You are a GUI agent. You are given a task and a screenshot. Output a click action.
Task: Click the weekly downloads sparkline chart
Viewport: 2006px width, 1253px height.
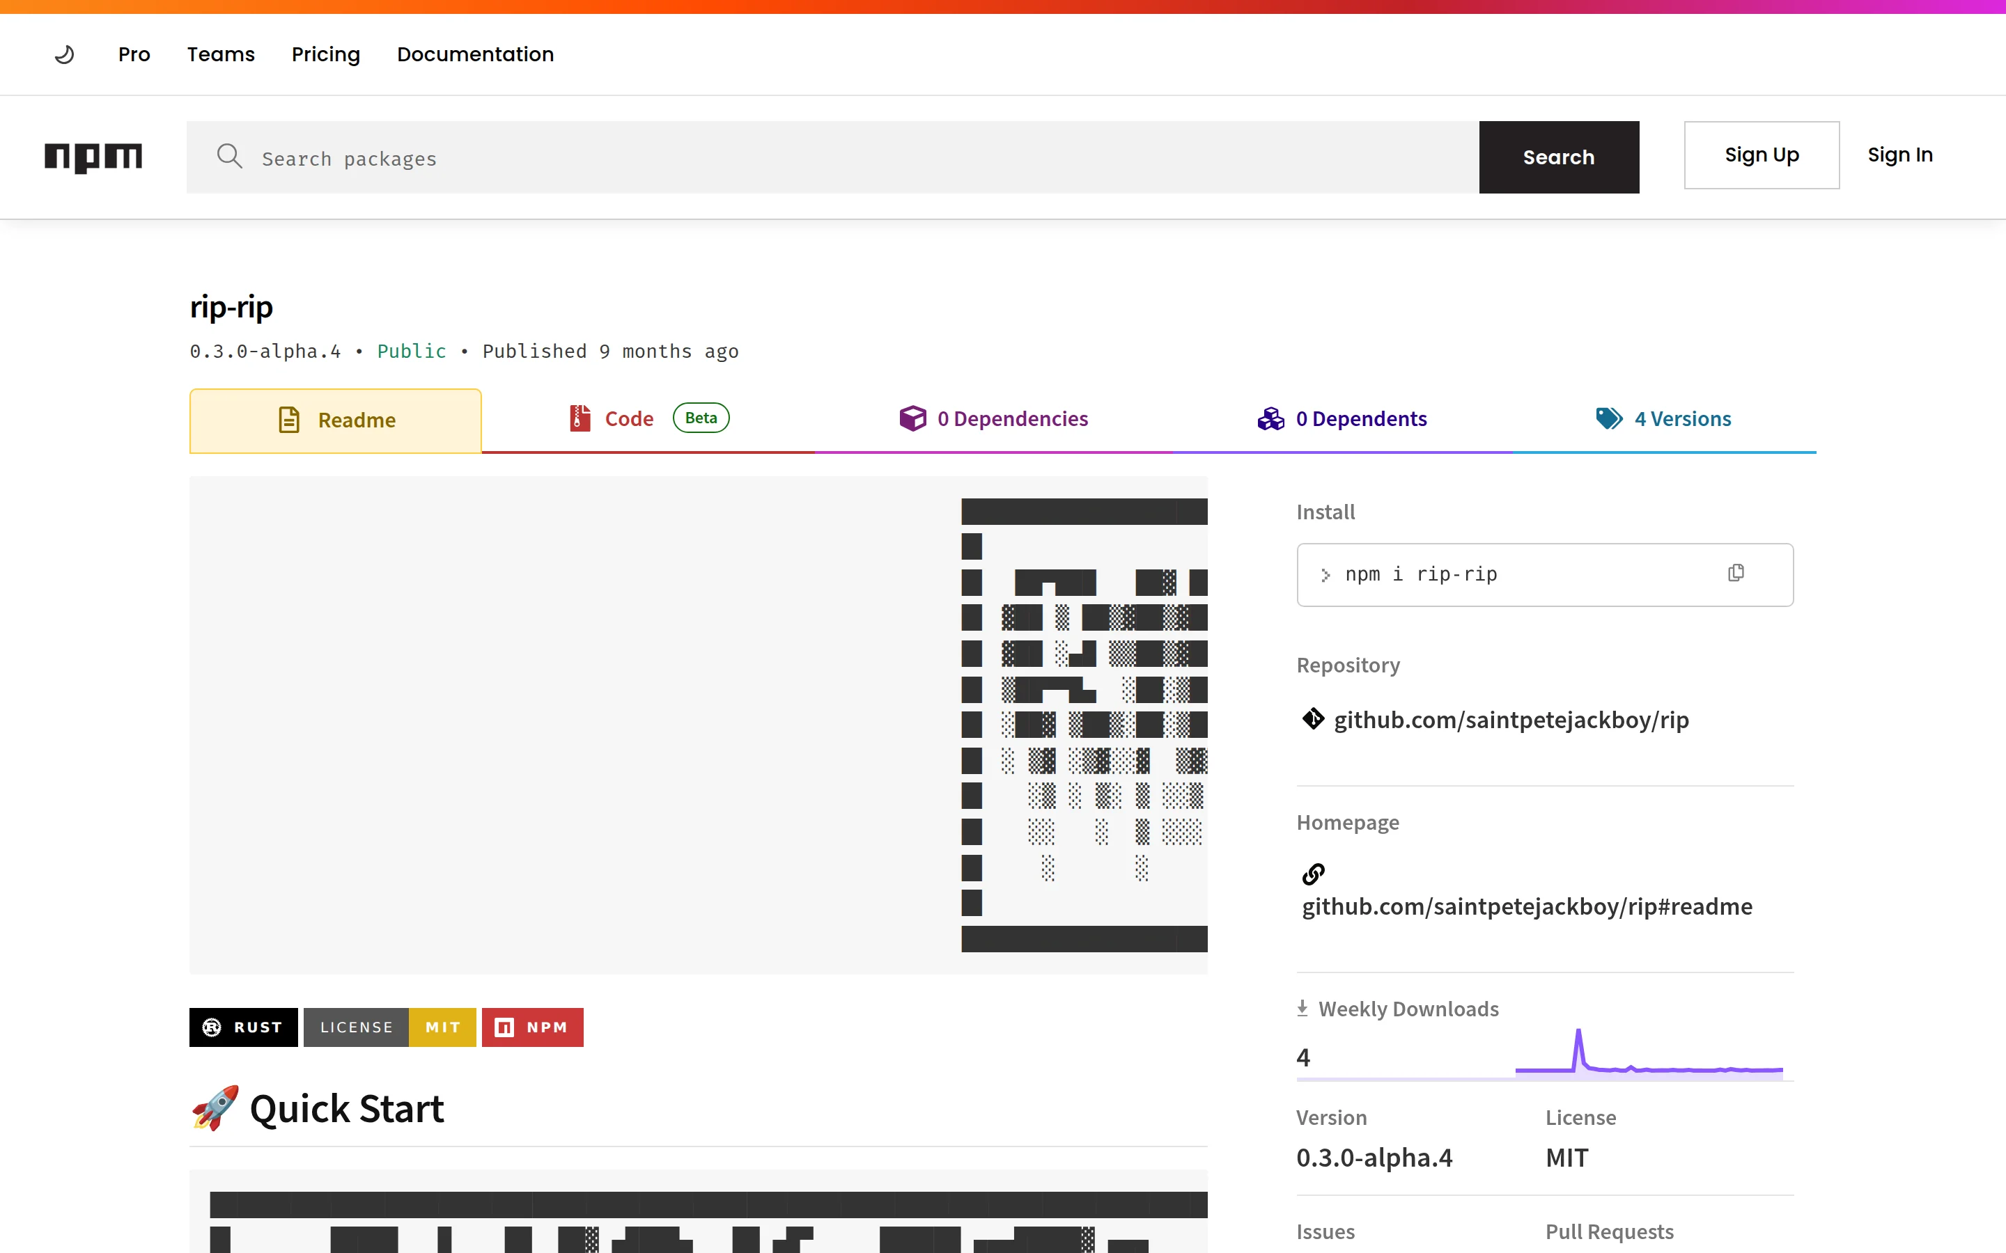(x=1648, y=1057)
